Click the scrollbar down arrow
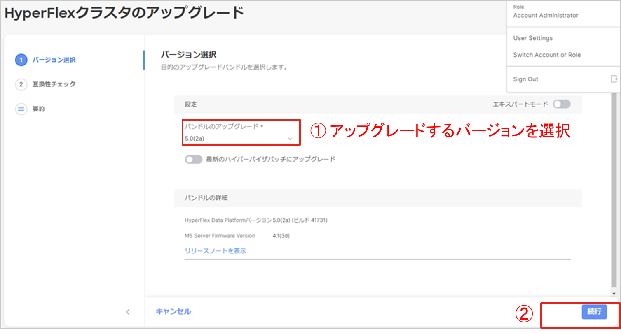The image size is (621, 334). click(x=614, y=293)
